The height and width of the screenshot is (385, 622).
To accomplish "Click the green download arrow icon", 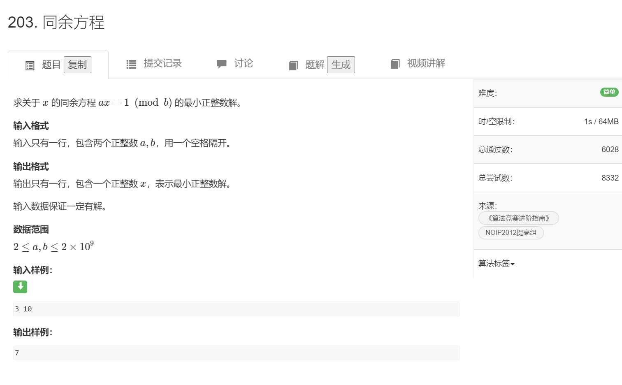I will pyautogui.click(x=20, y=287).
